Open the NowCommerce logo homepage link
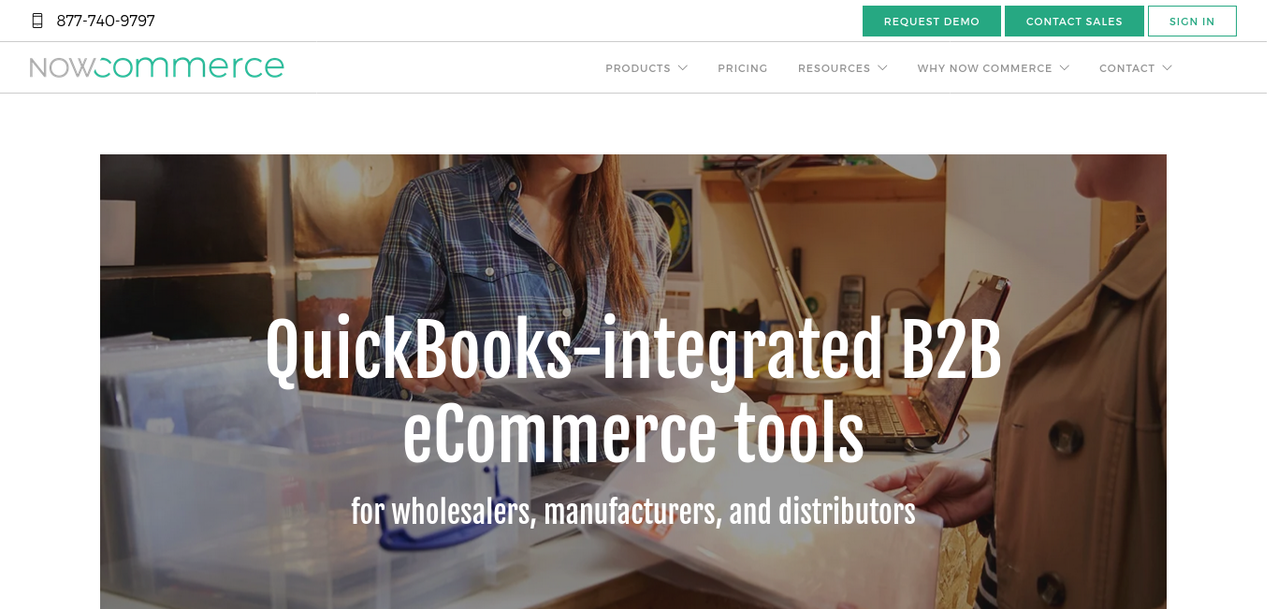1278x609 pixels. 156,66
